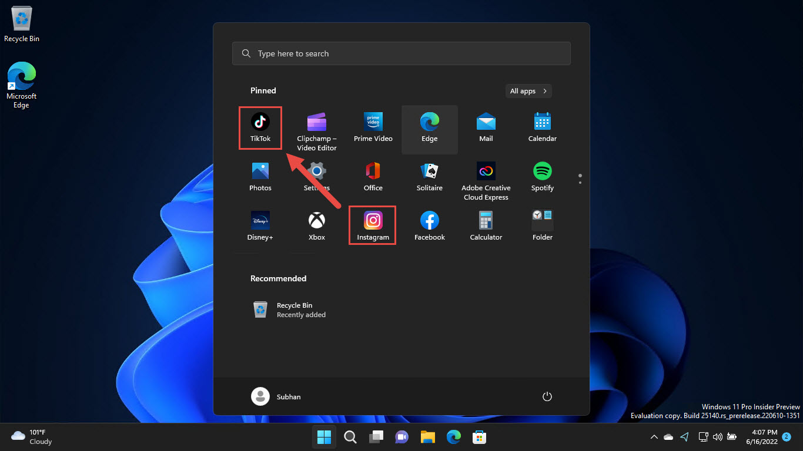Viewport: 803px width, 451px height.
Task: Open the Xbox app
Action: (316, 225)
